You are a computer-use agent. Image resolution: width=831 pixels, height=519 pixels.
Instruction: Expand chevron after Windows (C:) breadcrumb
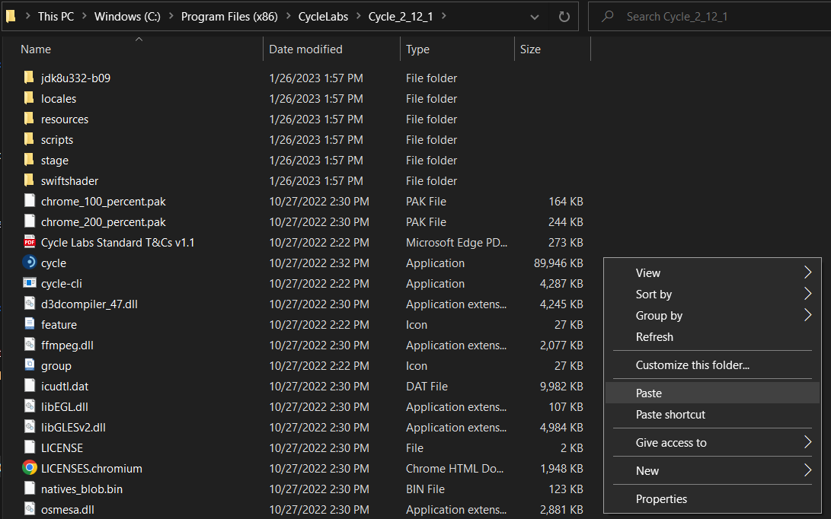171,17
